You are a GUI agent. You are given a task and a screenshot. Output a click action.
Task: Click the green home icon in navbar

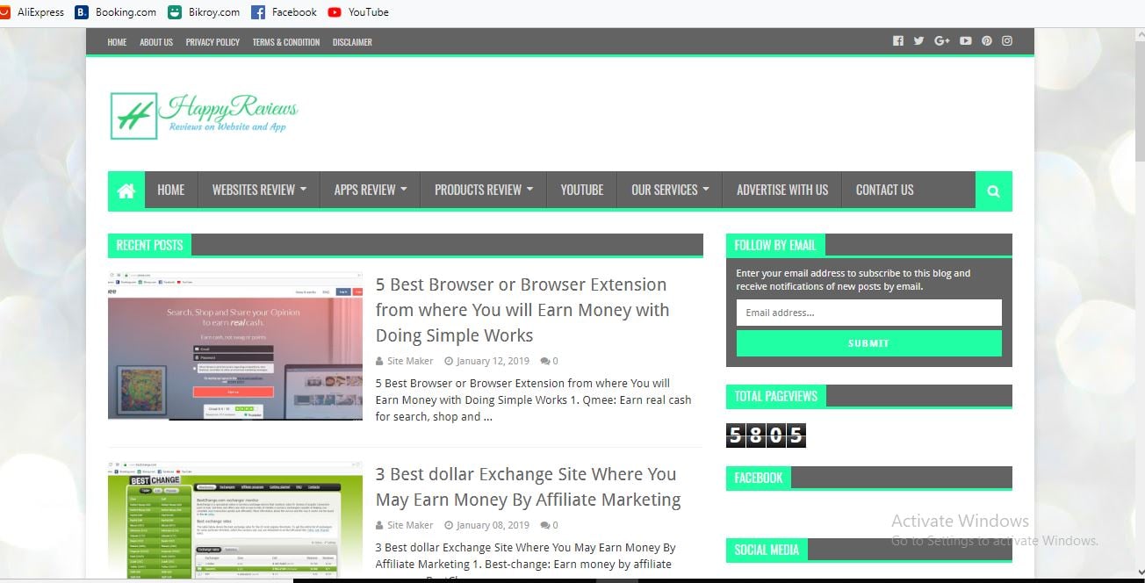(126, 191)
